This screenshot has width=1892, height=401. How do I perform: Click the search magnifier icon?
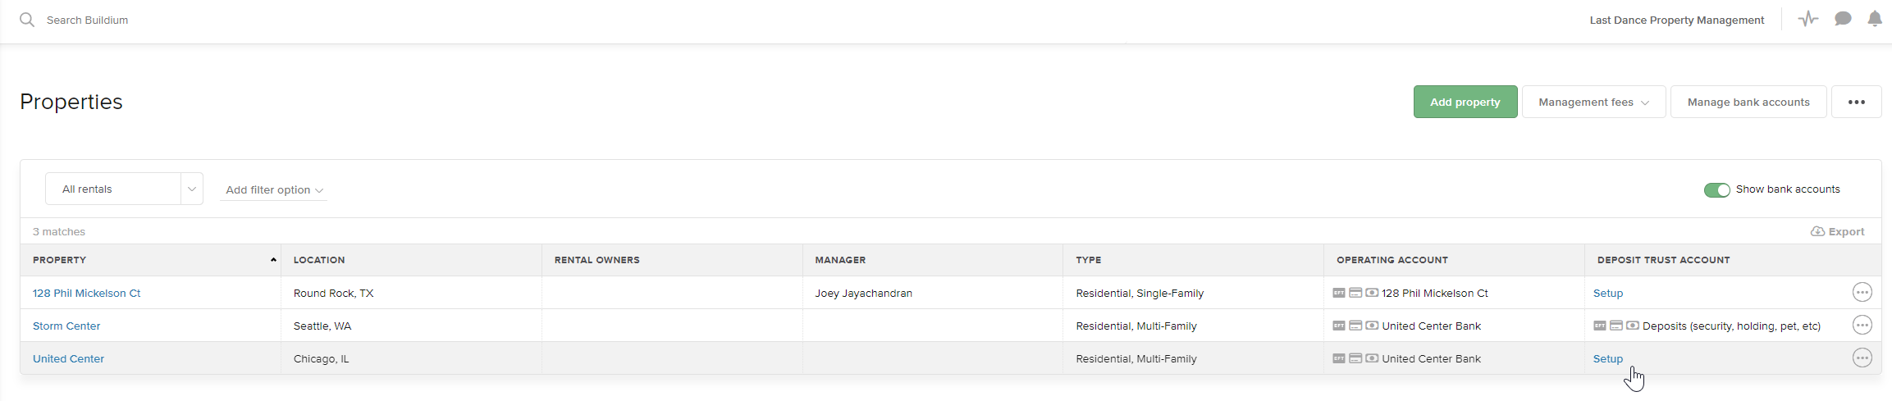(27, 20)
